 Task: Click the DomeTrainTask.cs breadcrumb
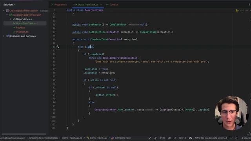[72, 138]
